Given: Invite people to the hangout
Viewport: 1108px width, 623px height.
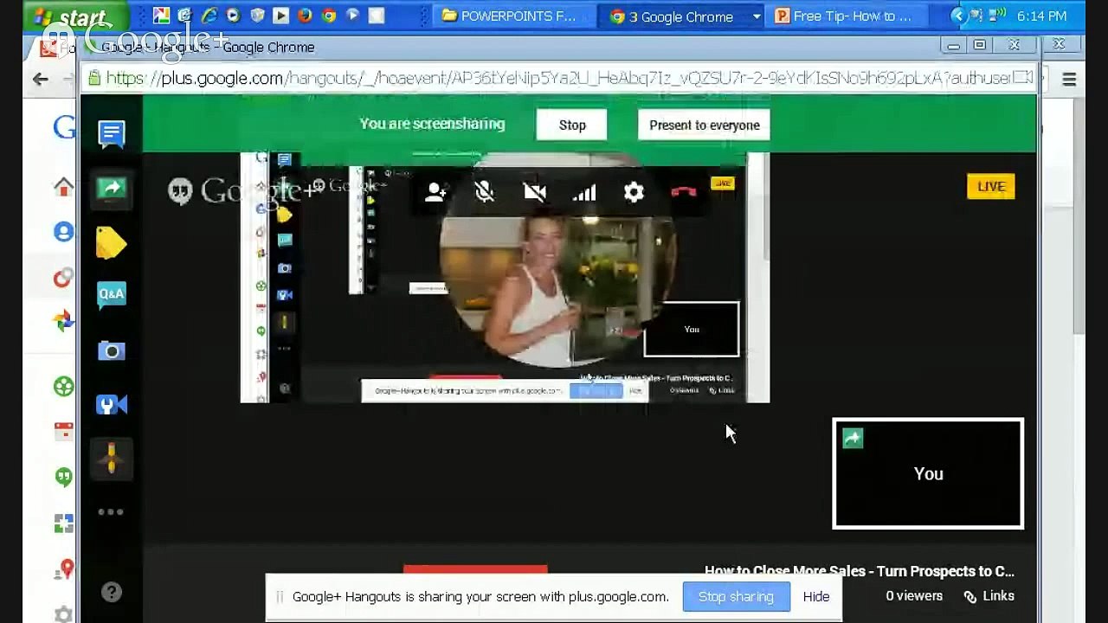Looking at the screenshot, I should 435,192.
